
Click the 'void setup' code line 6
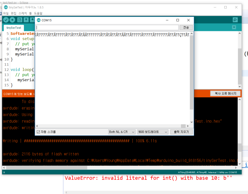[22, 39]
